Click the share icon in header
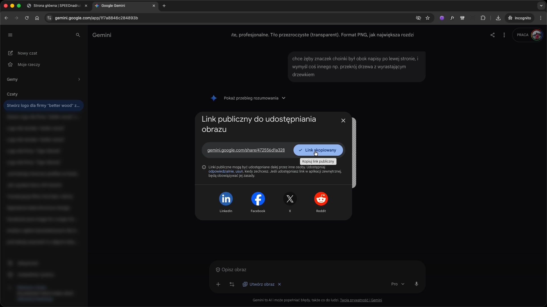547x307 pixels. [492, 35]
